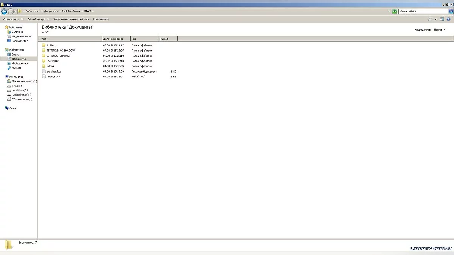Viewport: 454px width, 255px height.
Task: Open Local Disk (E:) drive
Action: coord(17,90)
